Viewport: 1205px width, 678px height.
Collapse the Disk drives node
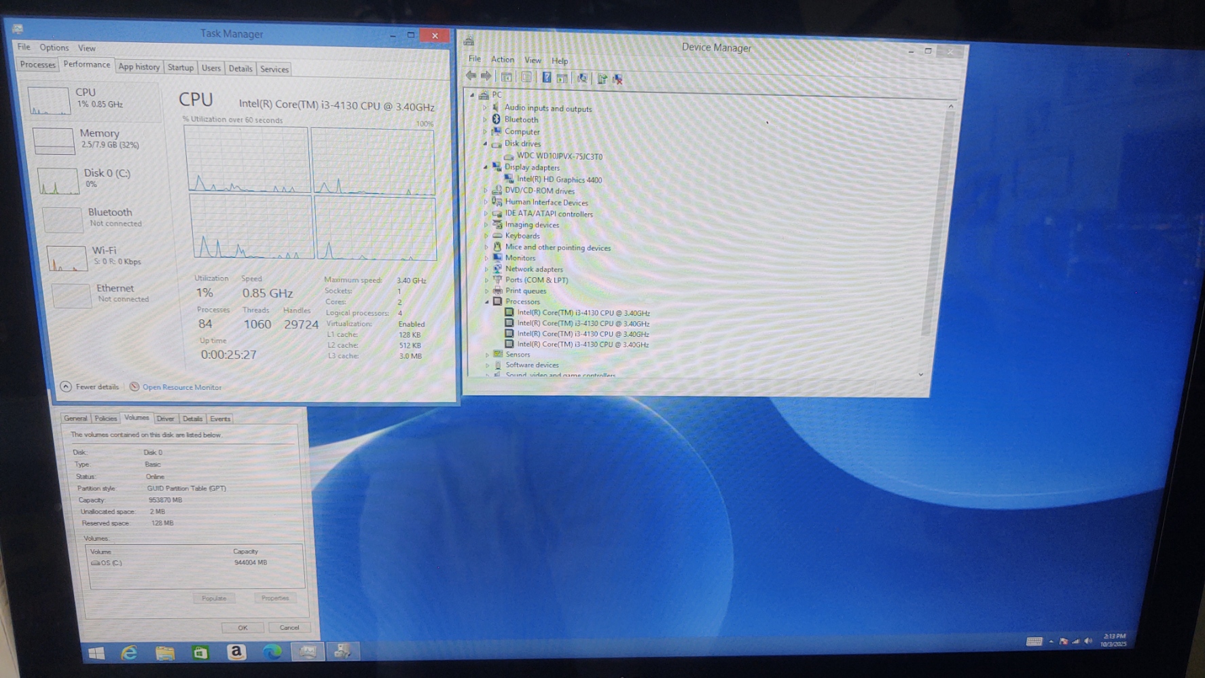pyautogui.click(x=486, y=144)
